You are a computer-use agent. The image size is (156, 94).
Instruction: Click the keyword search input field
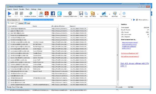pos(77,20)
